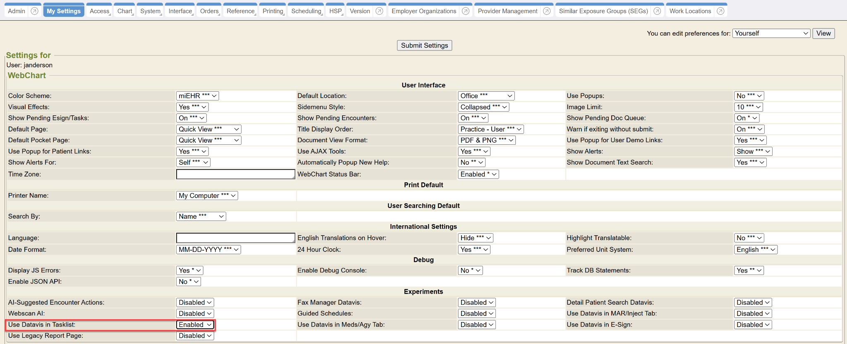Open the Chart tab
The width and height of the screenshot is (847, 344).
pyautogui.click(x=124, y=11)
